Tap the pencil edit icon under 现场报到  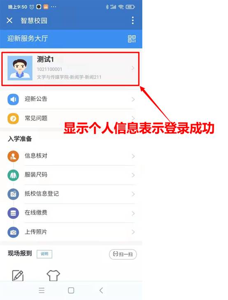pyautogui.click(x=18, y=275)
